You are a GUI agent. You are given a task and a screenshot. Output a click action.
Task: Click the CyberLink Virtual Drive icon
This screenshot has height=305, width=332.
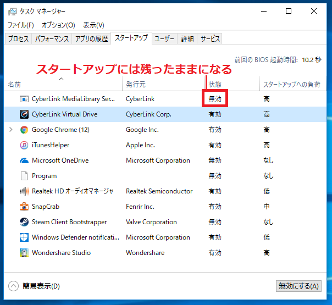click(24, 114)
